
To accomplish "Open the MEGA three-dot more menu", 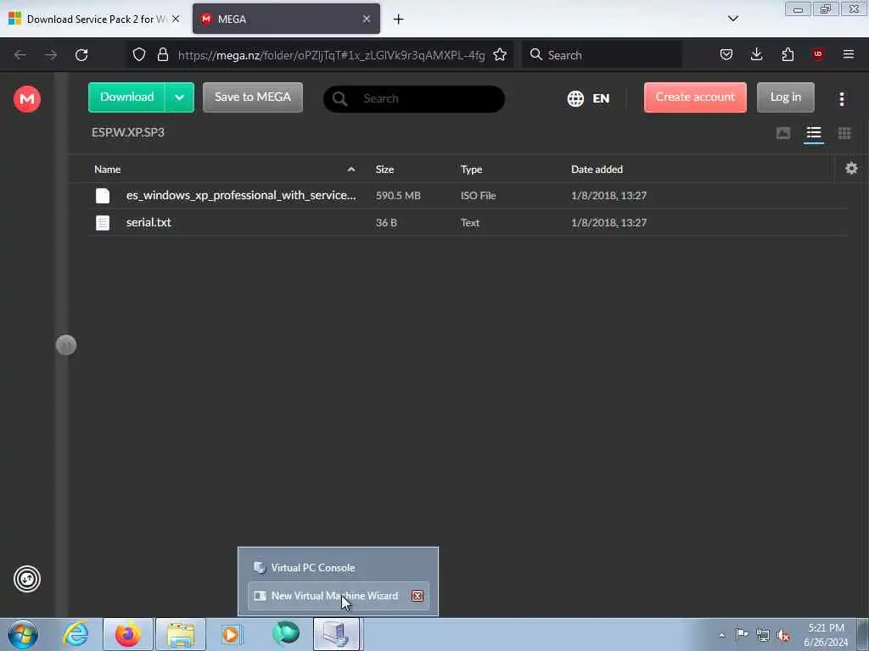I will click(x=841, y=98).
